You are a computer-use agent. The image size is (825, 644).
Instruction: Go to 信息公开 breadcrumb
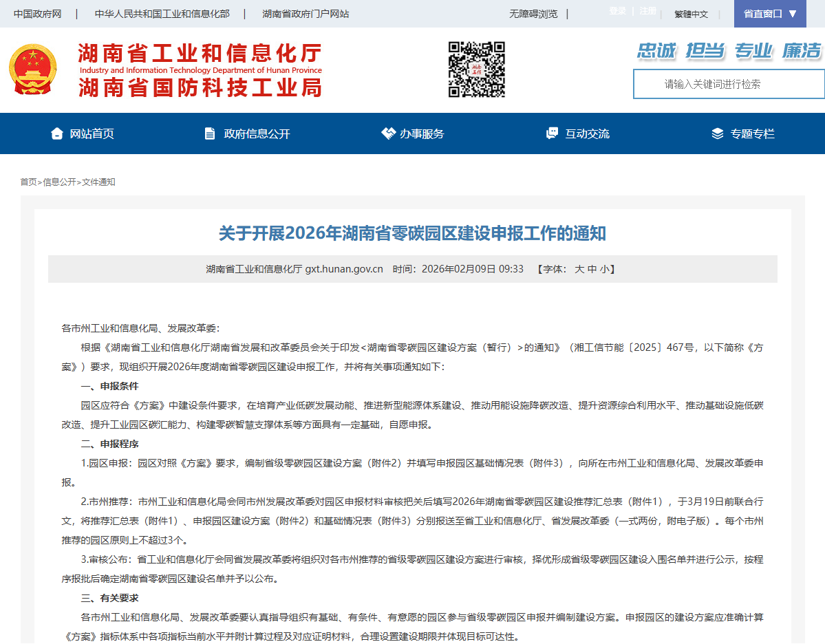59,182
